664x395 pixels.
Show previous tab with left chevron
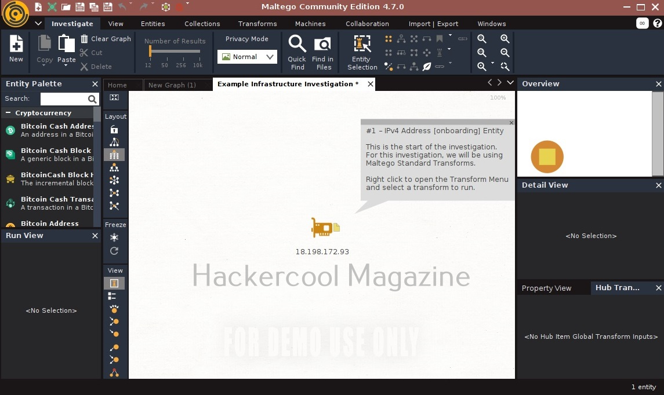tap(490, 82)
